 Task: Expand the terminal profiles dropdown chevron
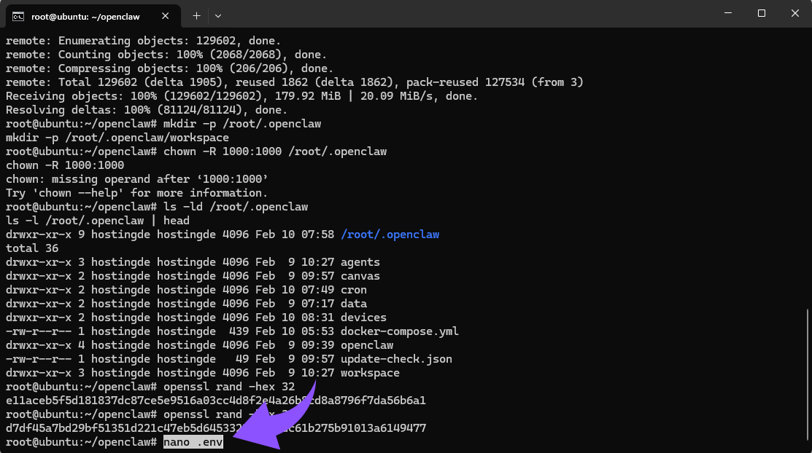click(218, 15)
